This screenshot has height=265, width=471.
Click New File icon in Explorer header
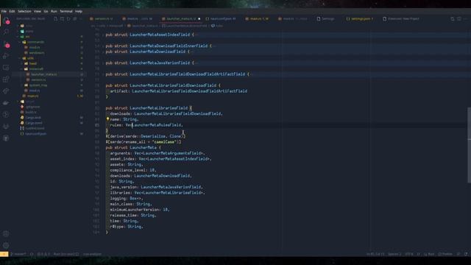coord(56,18)
